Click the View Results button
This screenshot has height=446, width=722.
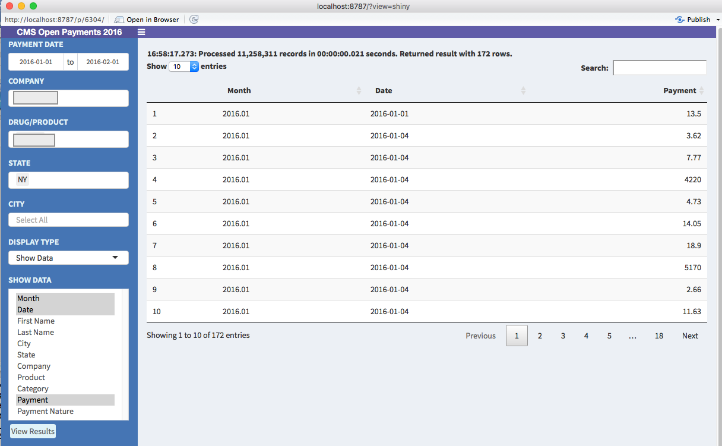tap(33, 431)
